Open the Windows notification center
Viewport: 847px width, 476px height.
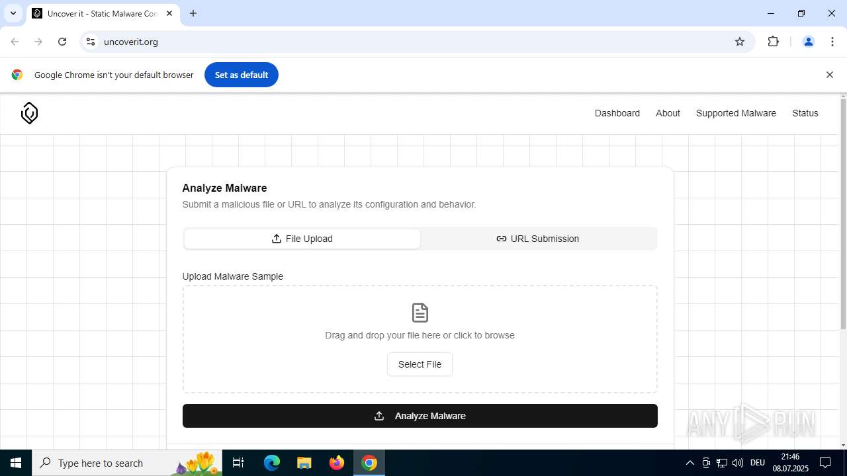click(x=825, y=463)
